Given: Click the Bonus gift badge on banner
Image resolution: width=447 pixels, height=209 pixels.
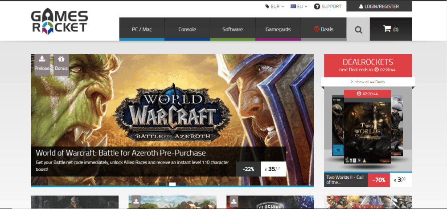Looking at the screenshot, I should pyautogui.click(x=62, y=64).
